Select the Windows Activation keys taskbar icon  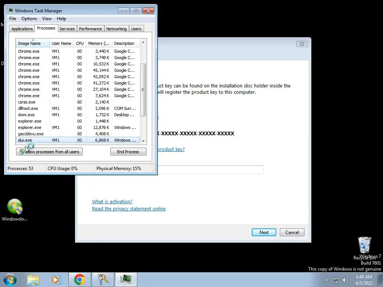[103, 280]
